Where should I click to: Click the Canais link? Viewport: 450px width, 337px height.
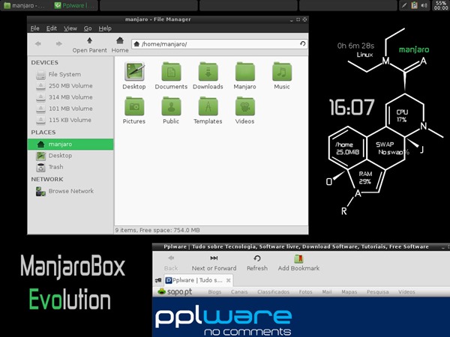(239, 292)
